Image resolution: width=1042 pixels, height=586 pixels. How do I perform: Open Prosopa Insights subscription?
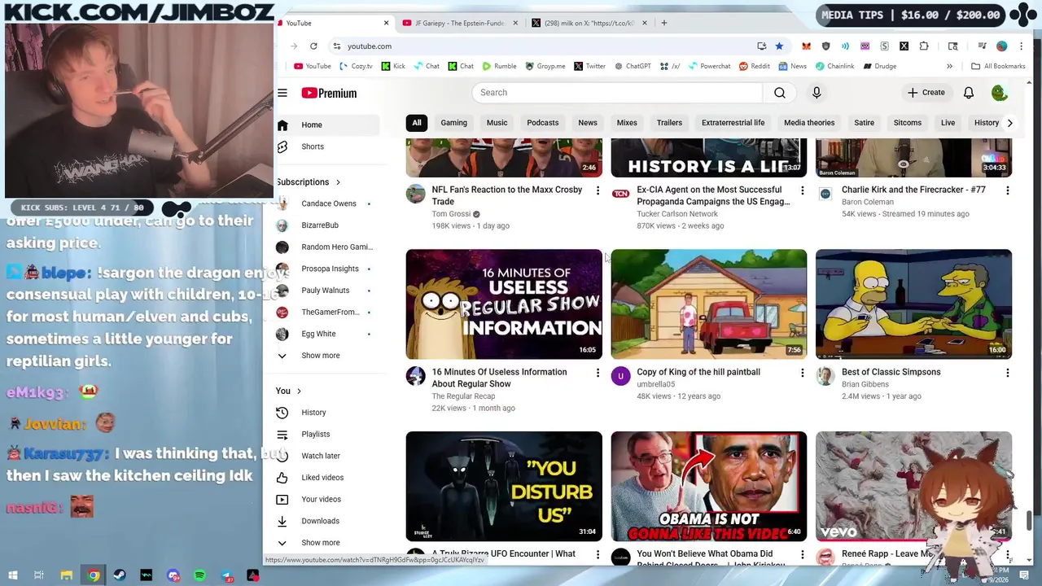pos(327,269)
